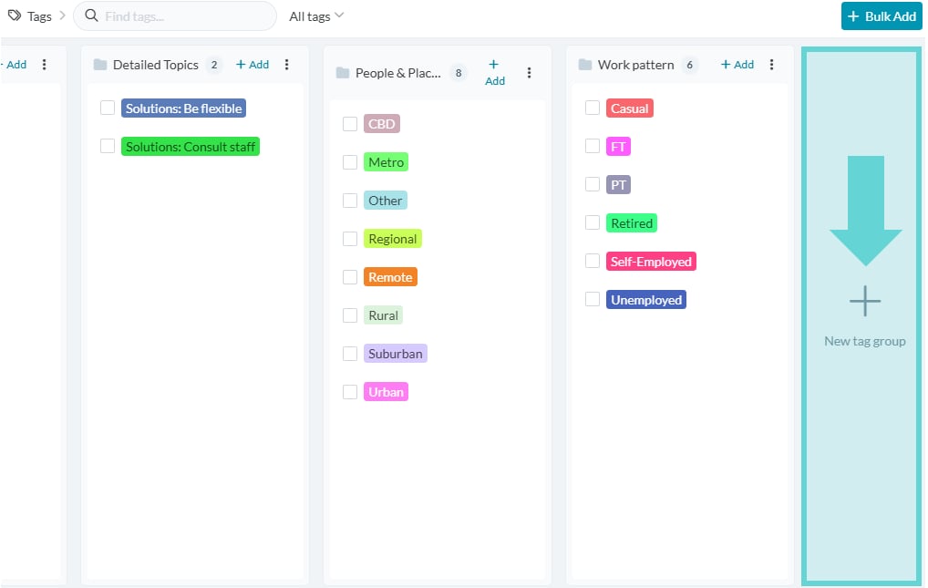Click the orange Remote tag
The height and width of the screenshot is (588, 928).
tap(390, 277)
